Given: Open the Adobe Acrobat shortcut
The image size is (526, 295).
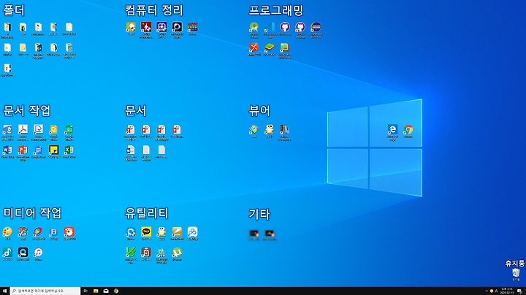Looking at the screenshot, I should pos(23,130).
